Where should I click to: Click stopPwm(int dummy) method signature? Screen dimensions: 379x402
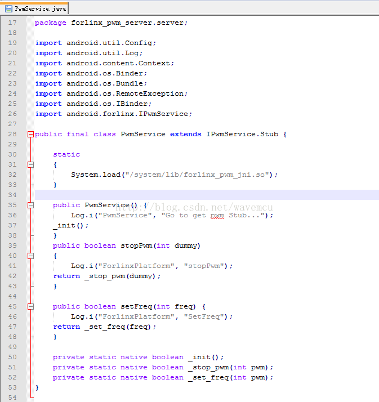point(160,245)
